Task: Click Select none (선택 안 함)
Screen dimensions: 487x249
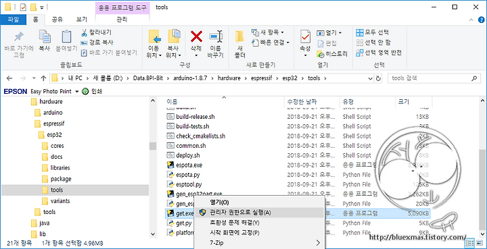Action: (x=373, y=43)
